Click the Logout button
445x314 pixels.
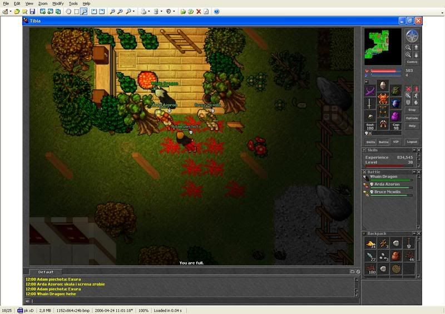click(412, 142)
